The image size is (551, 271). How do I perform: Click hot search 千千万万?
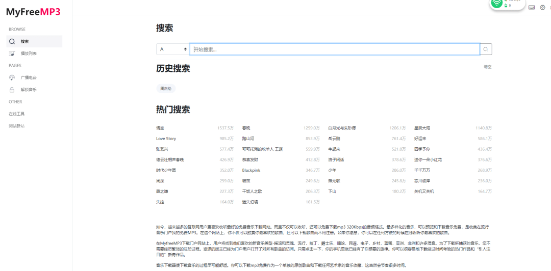click(422, 170)
